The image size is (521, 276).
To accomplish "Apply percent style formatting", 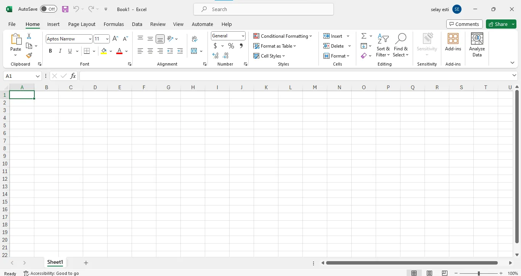I will [231, 46].
